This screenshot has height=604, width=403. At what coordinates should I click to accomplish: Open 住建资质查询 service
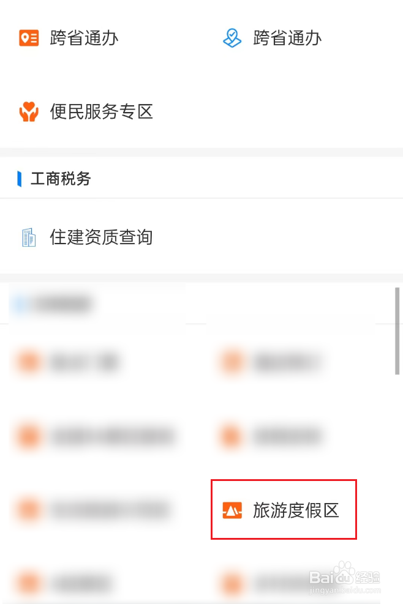tap(101, 237)
